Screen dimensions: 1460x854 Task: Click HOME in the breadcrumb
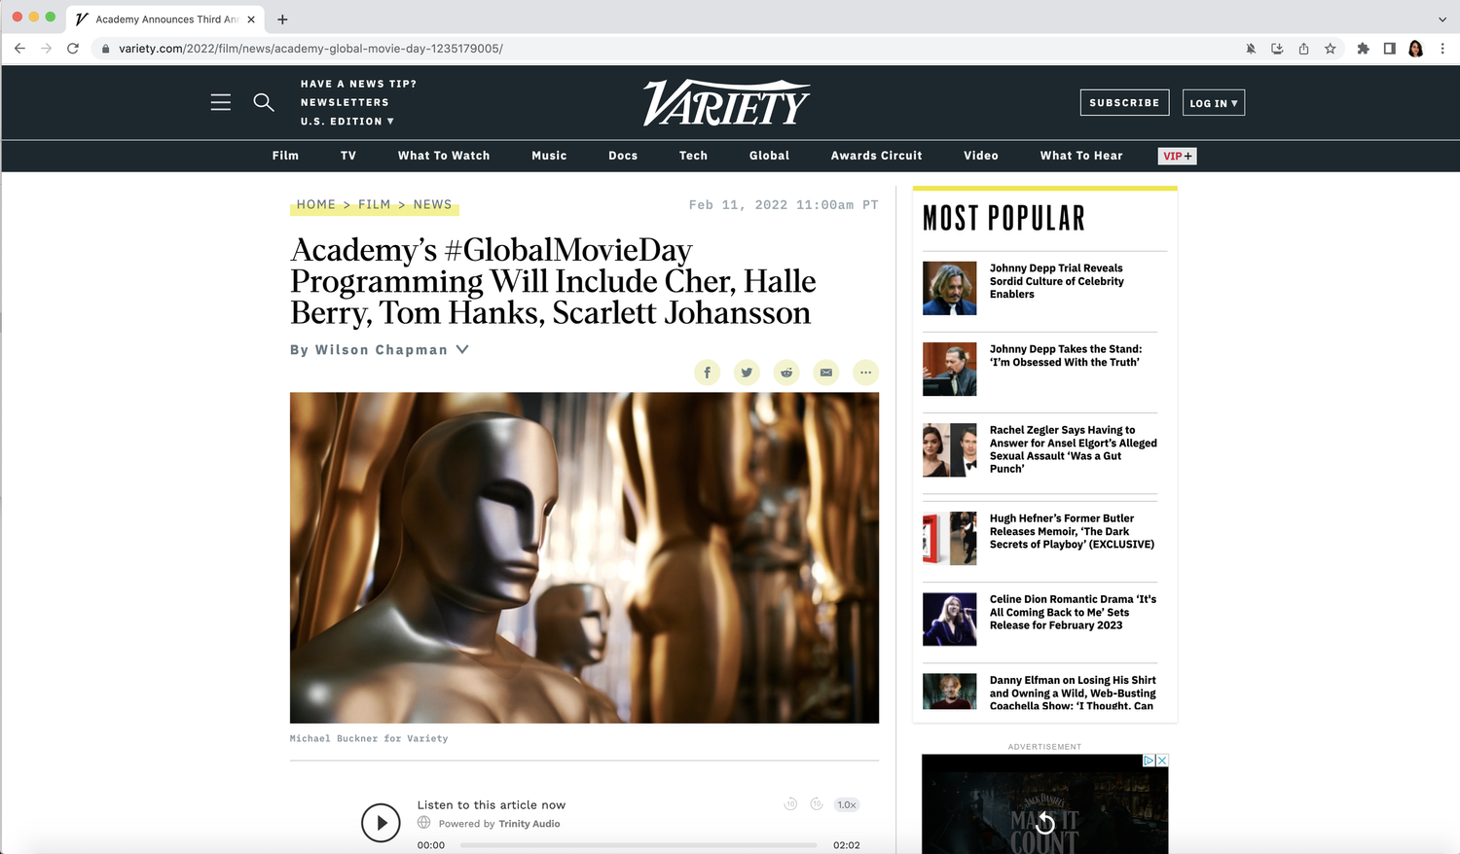click(x=316, y=204)
